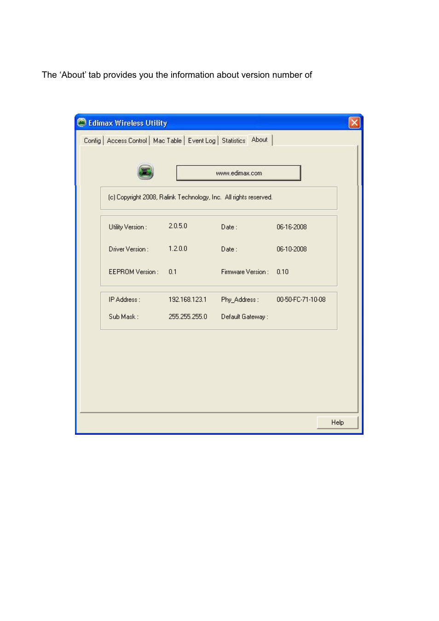
Task: Open the www.edimax.com website button
Action: (239, 173)
